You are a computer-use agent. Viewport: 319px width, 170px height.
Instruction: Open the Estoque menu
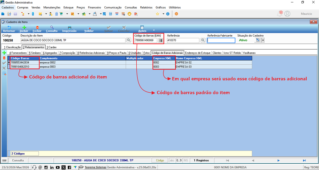(x=68, y=7)
